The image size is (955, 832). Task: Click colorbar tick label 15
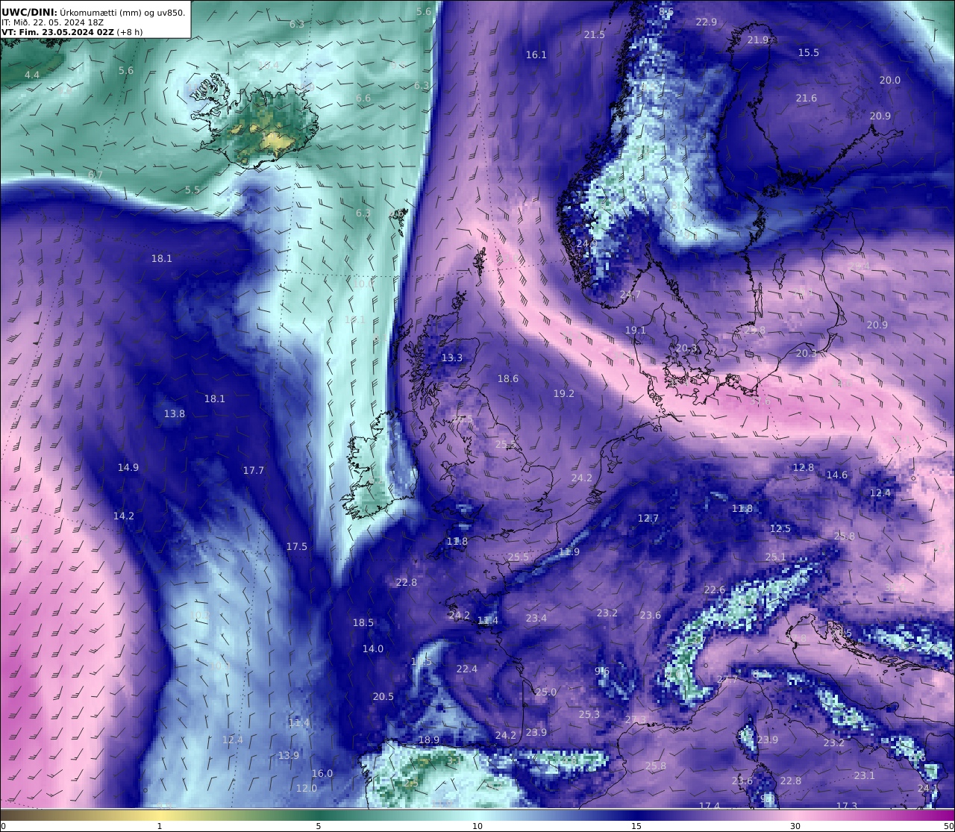coord(636,826)
